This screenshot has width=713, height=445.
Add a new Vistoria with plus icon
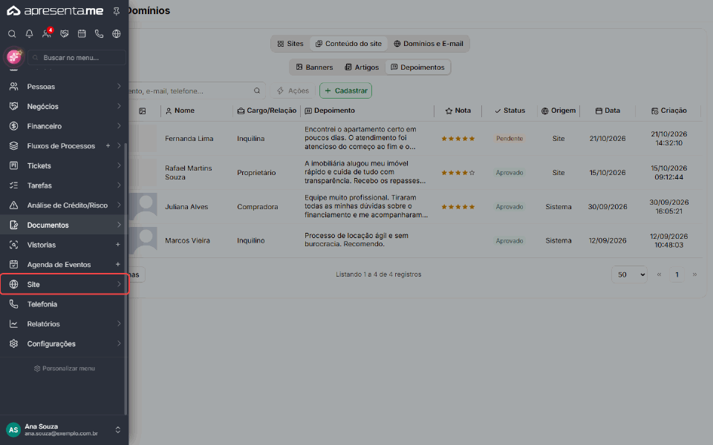point(118,245)
